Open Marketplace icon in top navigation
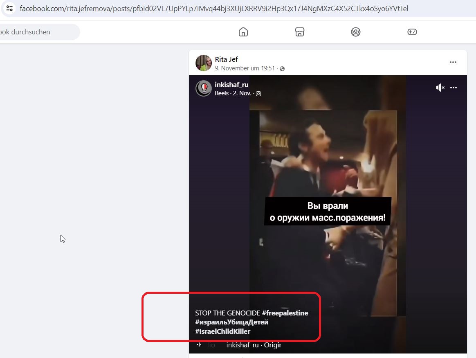476x358 pixels. [300, 32]
